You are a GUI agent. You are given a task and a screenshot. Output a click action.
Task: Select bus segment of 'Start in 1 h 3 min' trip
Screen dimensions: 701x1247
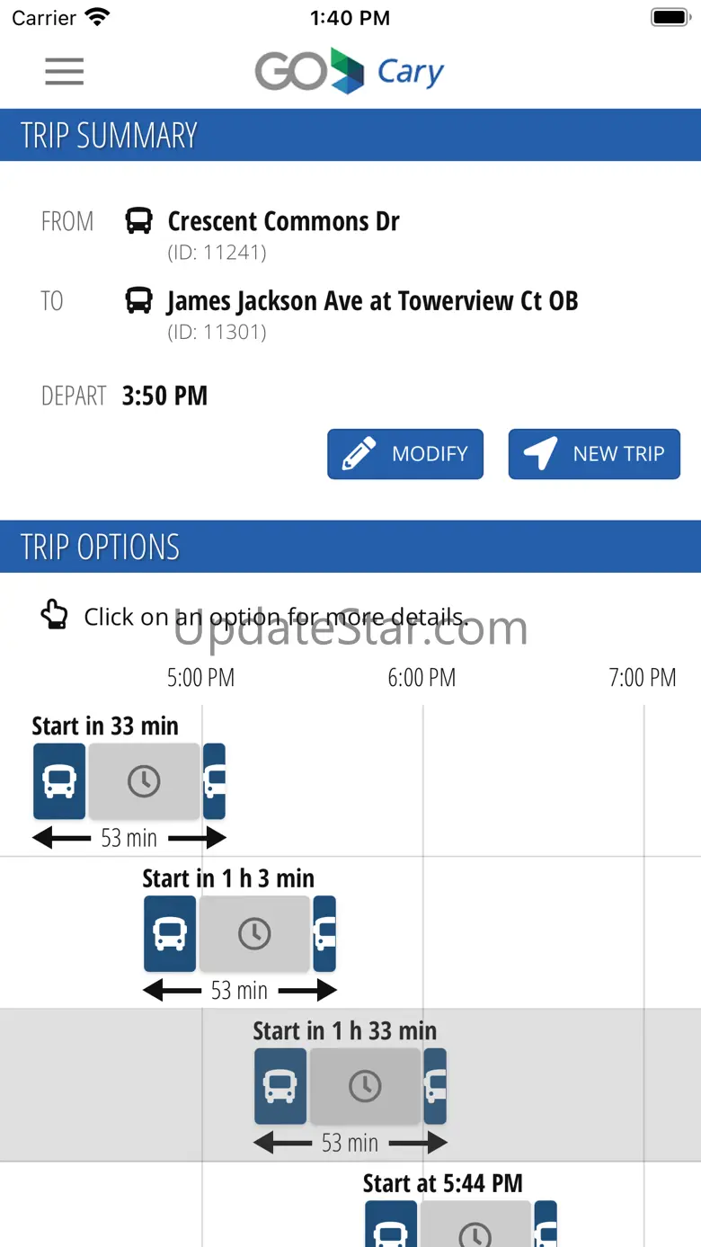[170, 934]
